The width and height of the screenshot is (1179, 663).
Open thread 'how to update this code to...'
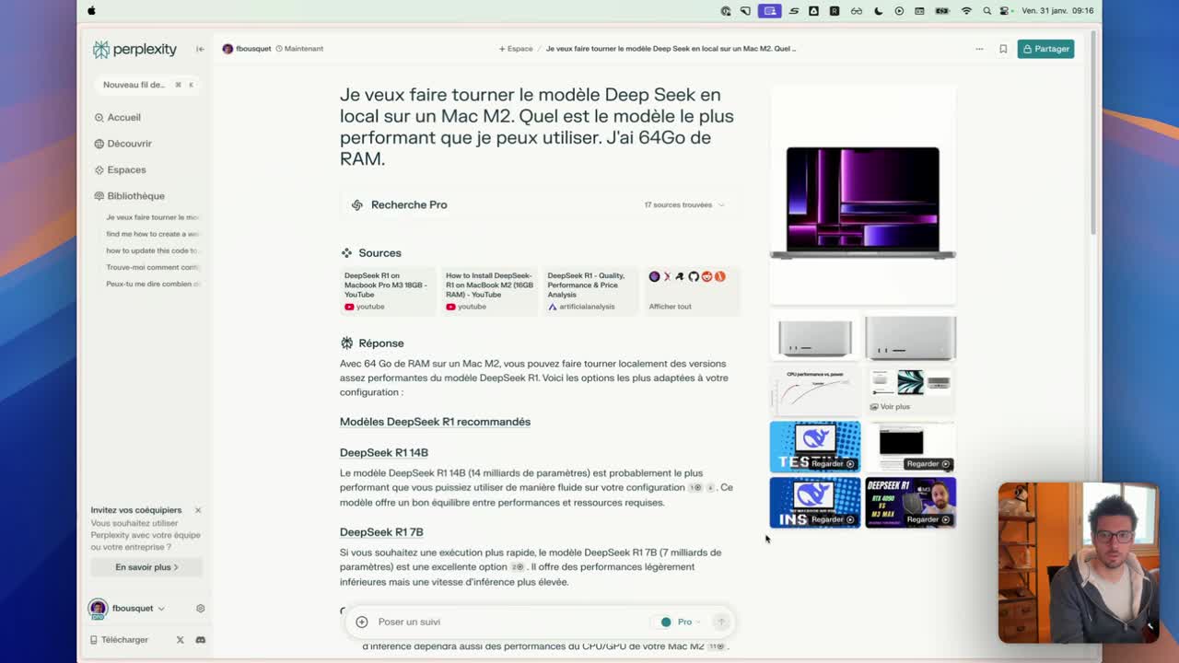coord(152,250)
